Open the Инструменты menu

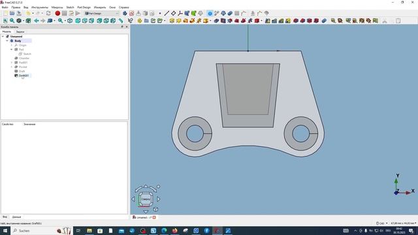40,7
